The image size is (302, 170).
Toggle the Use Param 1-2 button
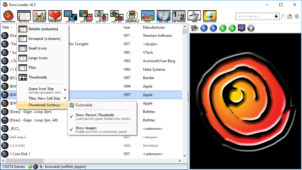(x=179, y=17)
